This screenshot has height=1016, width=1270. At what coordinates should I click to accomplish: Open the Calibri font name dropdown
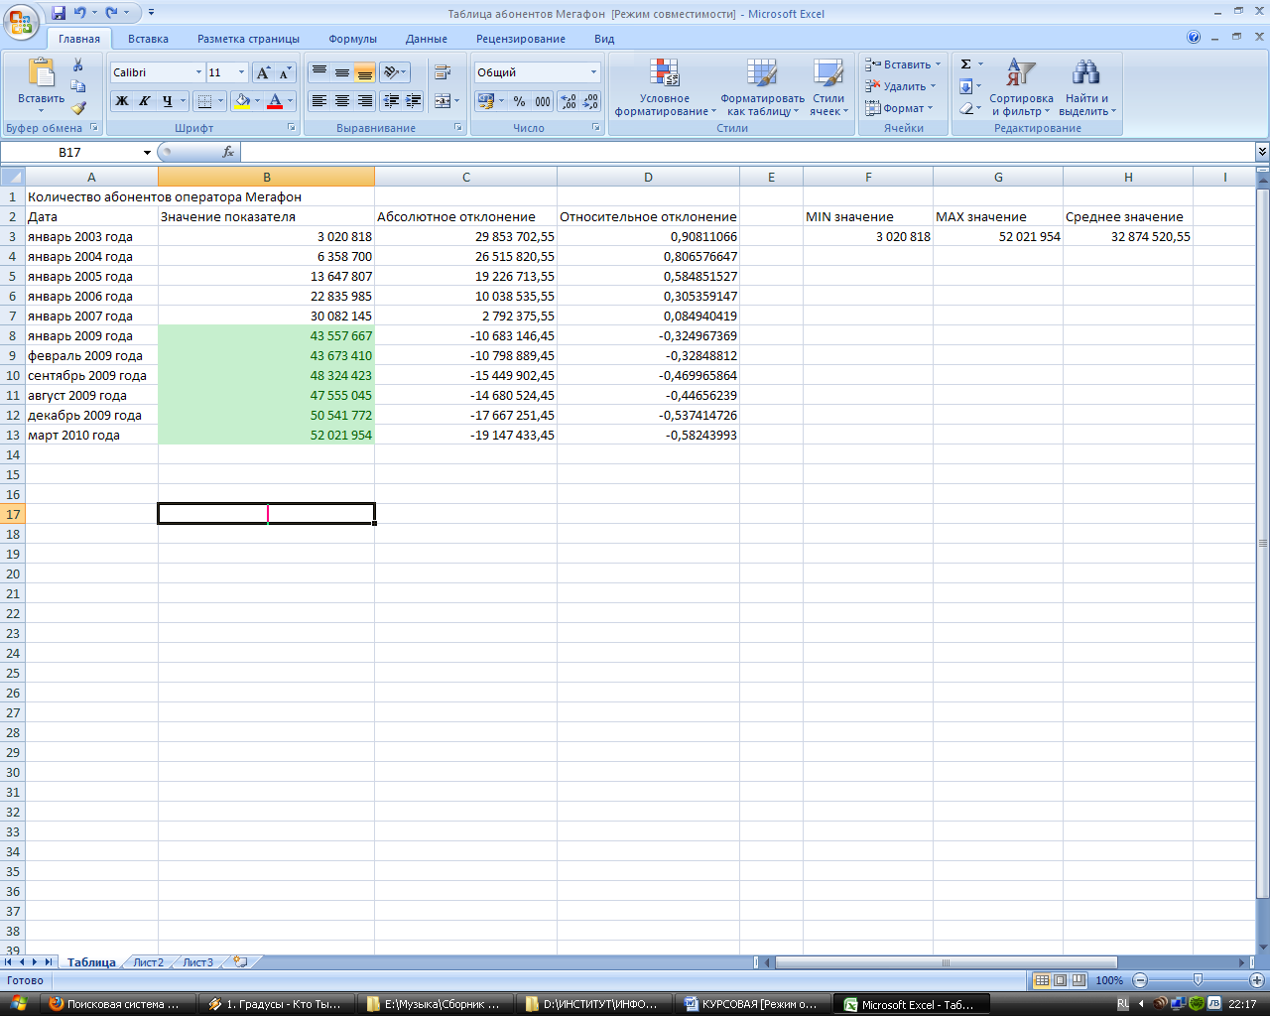(x=198, y=72)
